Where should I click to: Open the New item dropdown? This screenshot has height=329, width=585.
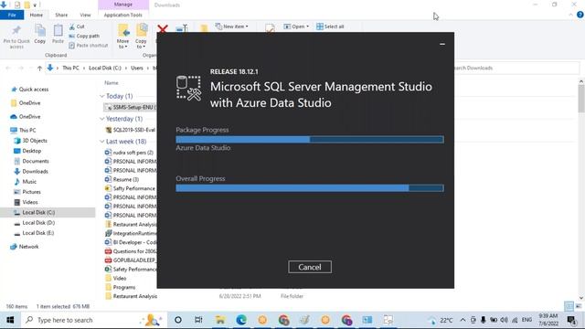pos(231,27)
